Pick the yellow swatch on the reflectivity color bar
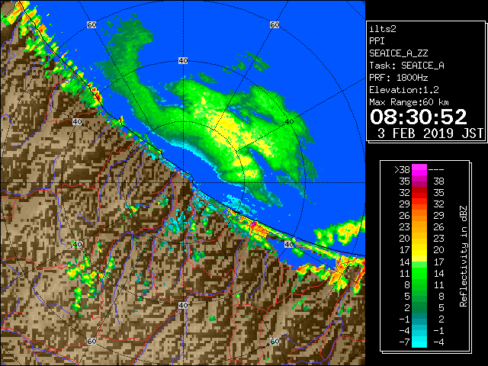This screenshot has height=366, width=488. click(419, 250)
